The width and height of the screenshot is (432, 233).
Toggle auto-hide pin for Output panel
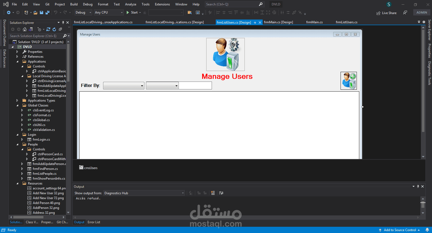pos(418,186)
